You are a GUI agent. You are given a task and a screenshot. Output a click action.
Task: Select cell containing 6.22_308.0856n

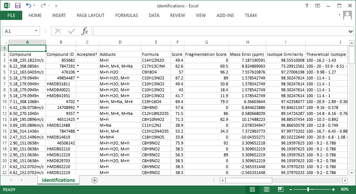coord(27,66)
